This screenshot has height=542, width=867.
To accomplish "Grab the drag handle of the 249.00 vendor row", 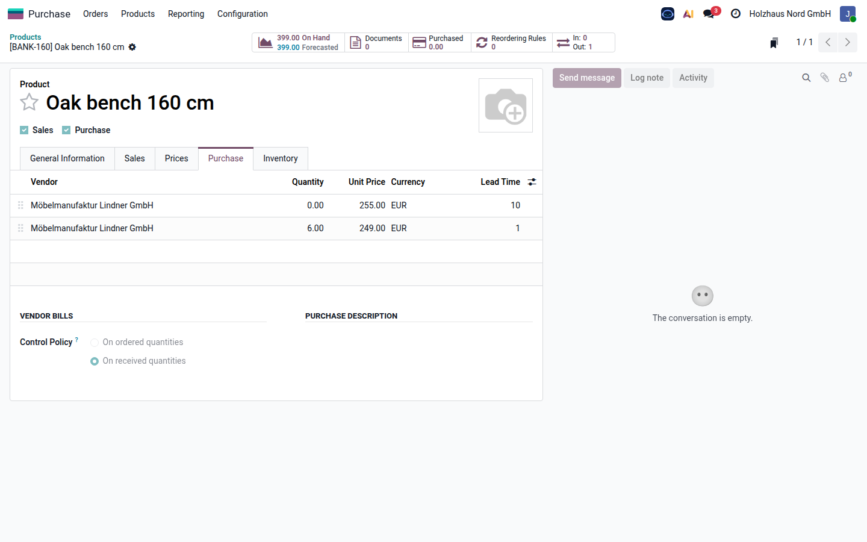I will (x=20, y=228).
